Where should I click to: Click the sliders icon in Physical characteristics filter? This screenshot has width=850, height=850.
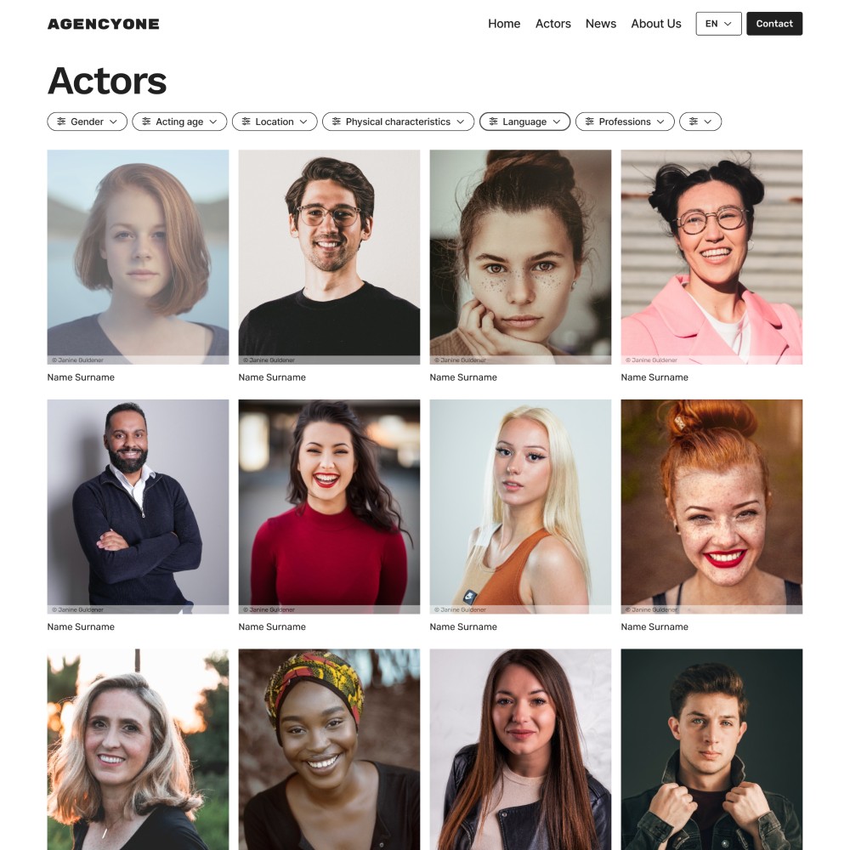(336, 122)
